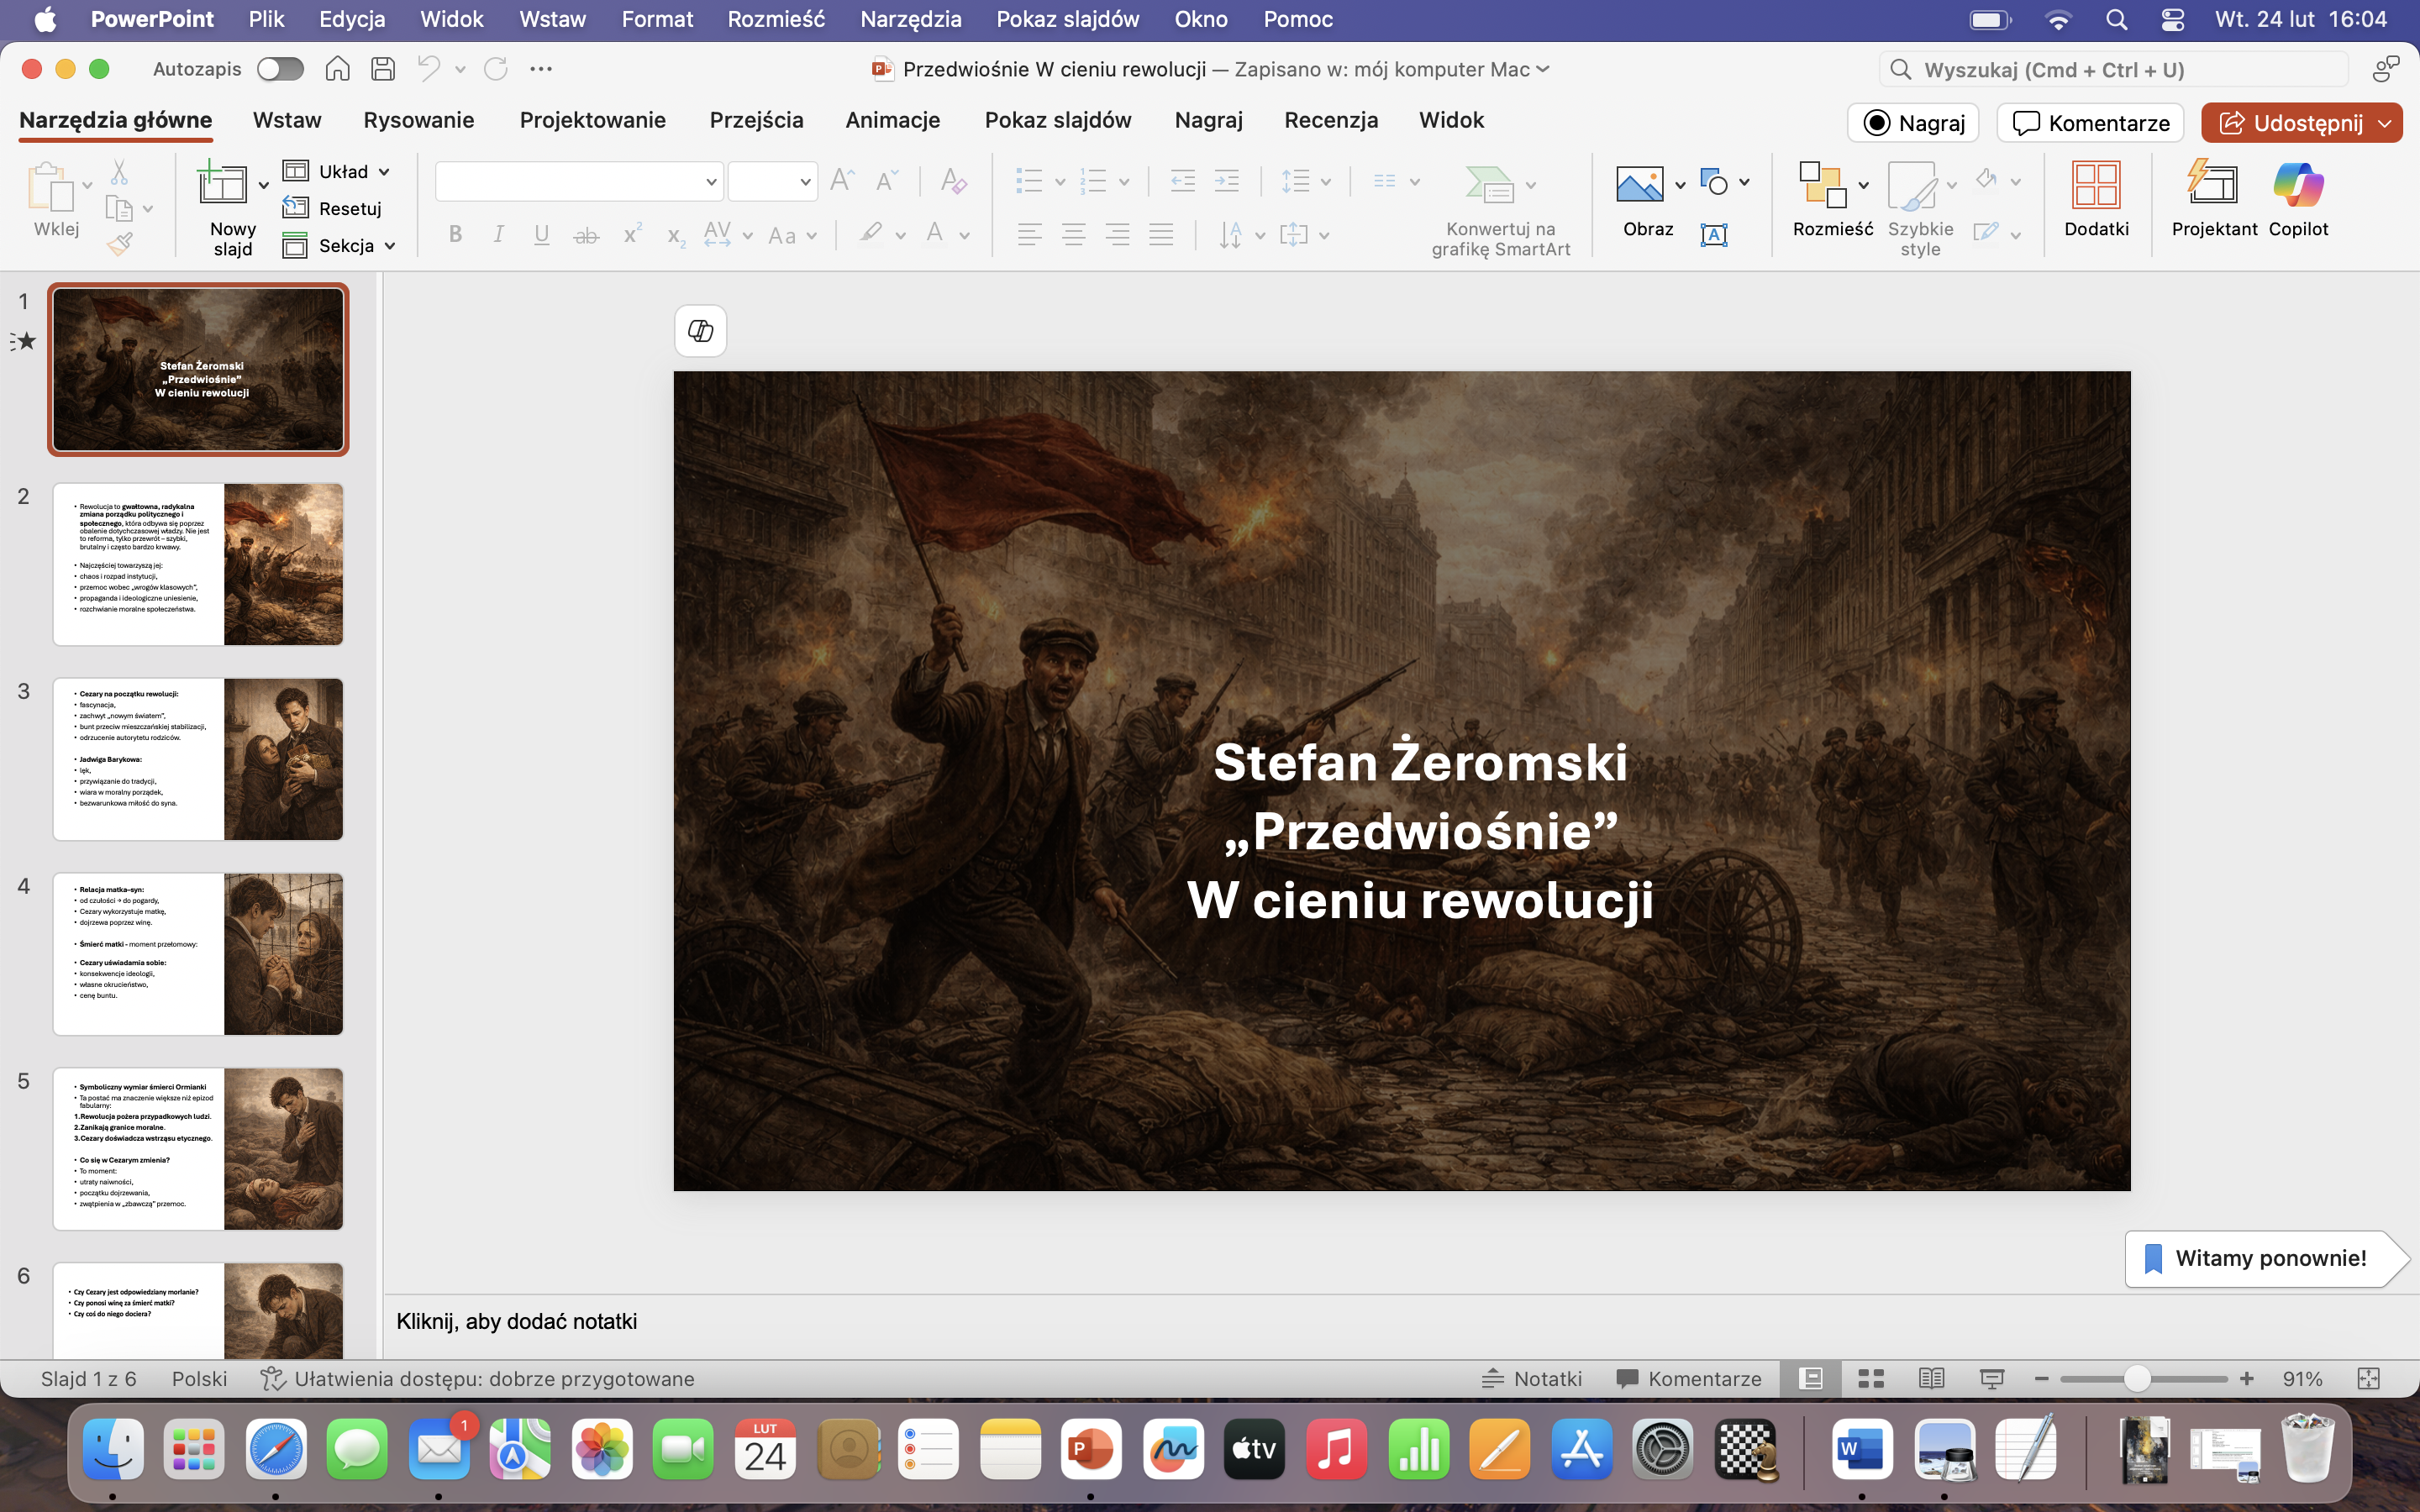The image size is (2420, 1512).
Task: Adjust the zoom slider in status bar
Action: click(x=2136, y=1379)
